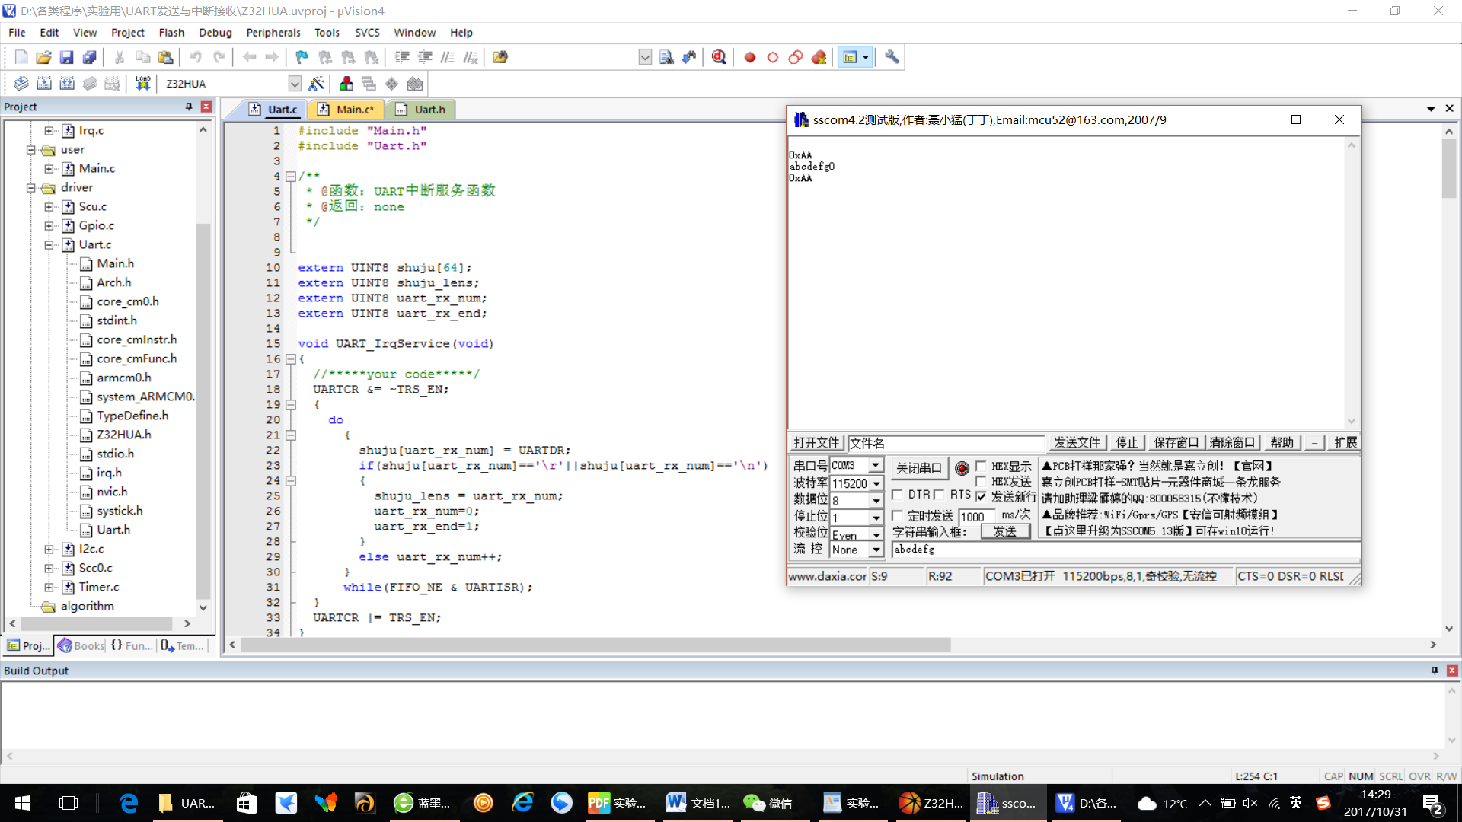Click the 发送文件 send file button
The image size is (1462, 822).
click(x=1077, y=443)
